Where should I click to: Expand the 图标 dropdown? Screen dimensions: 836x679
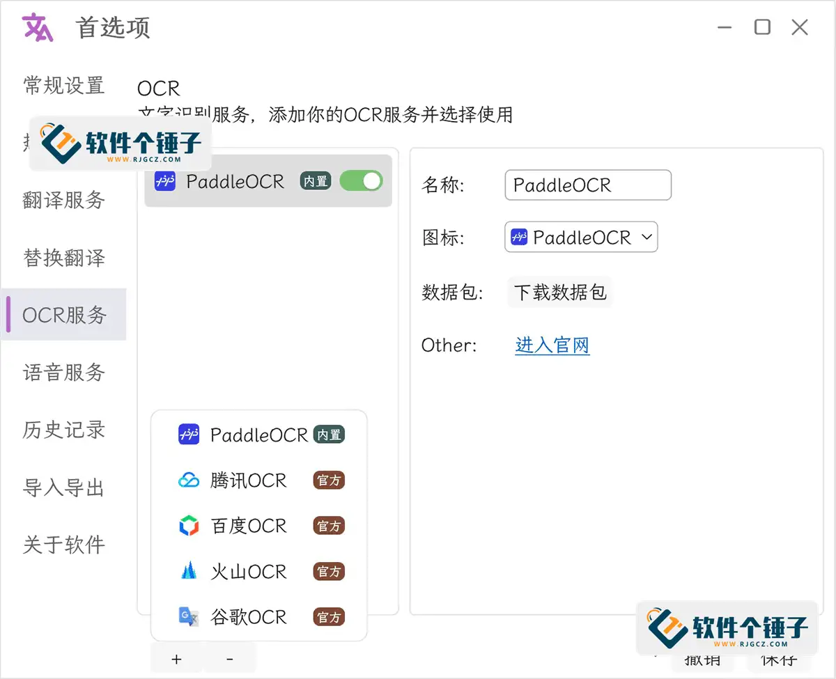coord(581,237)
